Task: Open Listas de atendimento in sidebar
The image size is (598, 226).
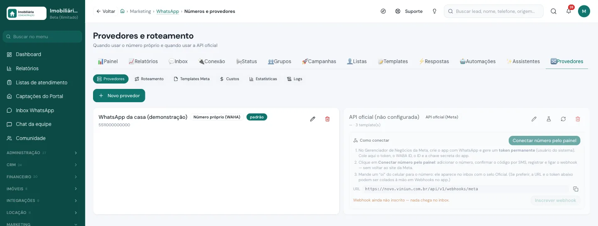Action: click(x=42, y=83)
